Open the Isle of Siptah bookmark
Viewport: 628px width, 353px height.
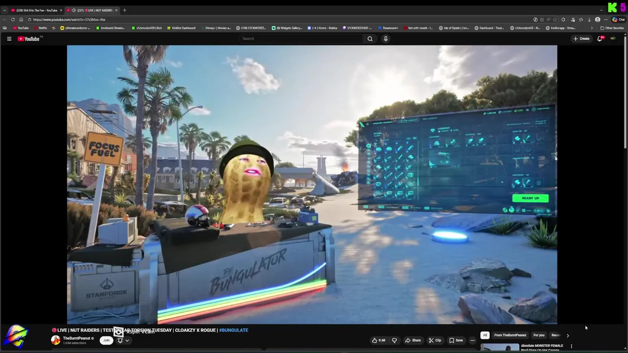(x=454, y=28)
